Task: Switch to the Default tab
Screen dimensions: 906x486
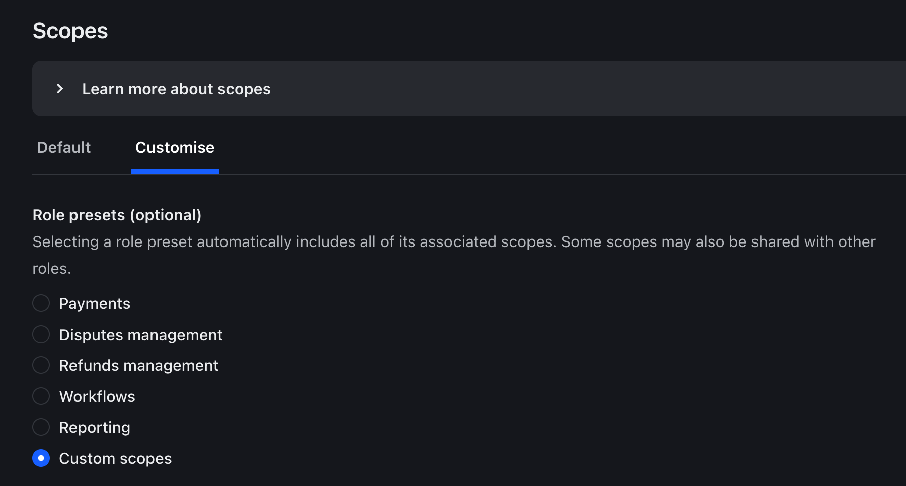Action: click(x=64, y=147)
